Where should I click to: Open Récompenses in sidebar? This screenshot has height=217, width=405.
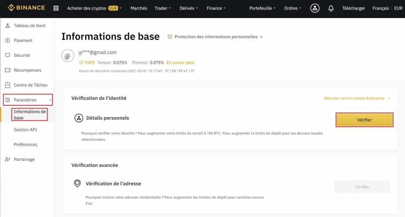click(x=27, y=70)
